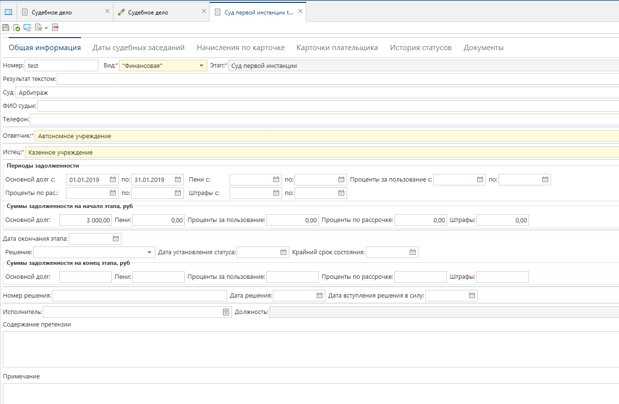Click the Примечание text area
Image resolution: width=619 pixels, height=404 pixels.
click(x=311, y=393)
